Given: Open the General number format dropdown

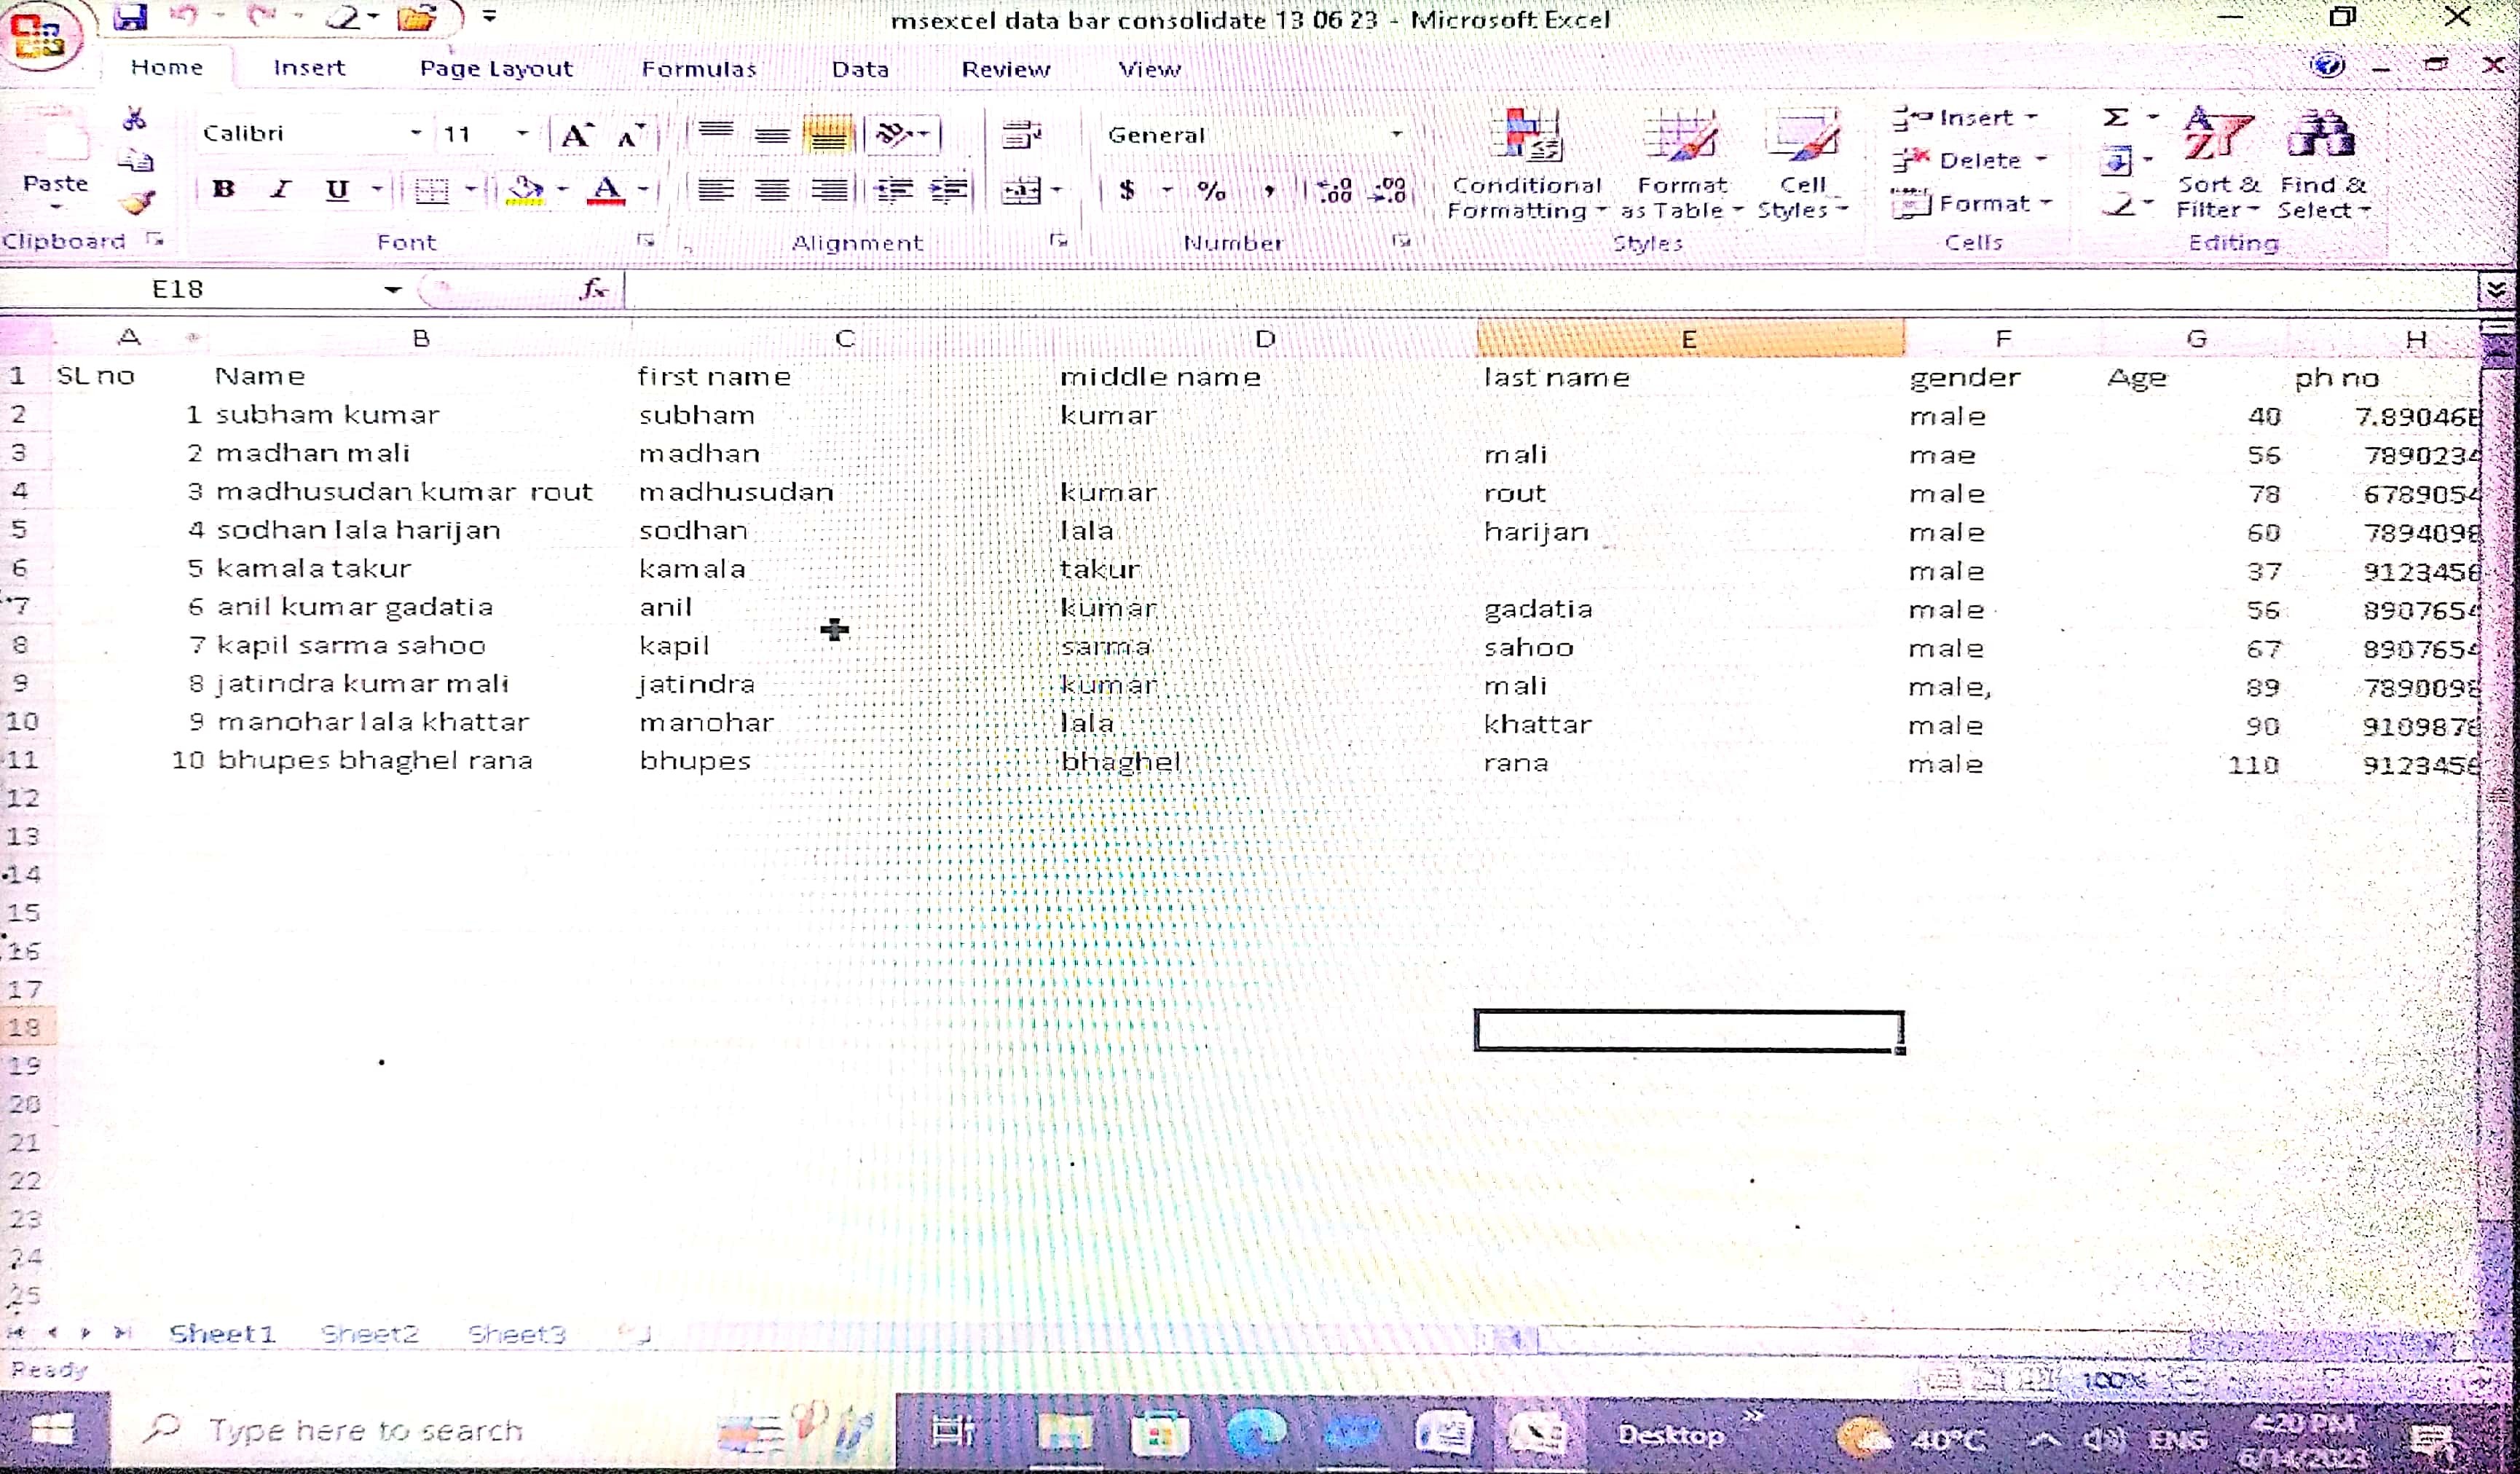Looking at the screenshot, I should (1396, 135).
